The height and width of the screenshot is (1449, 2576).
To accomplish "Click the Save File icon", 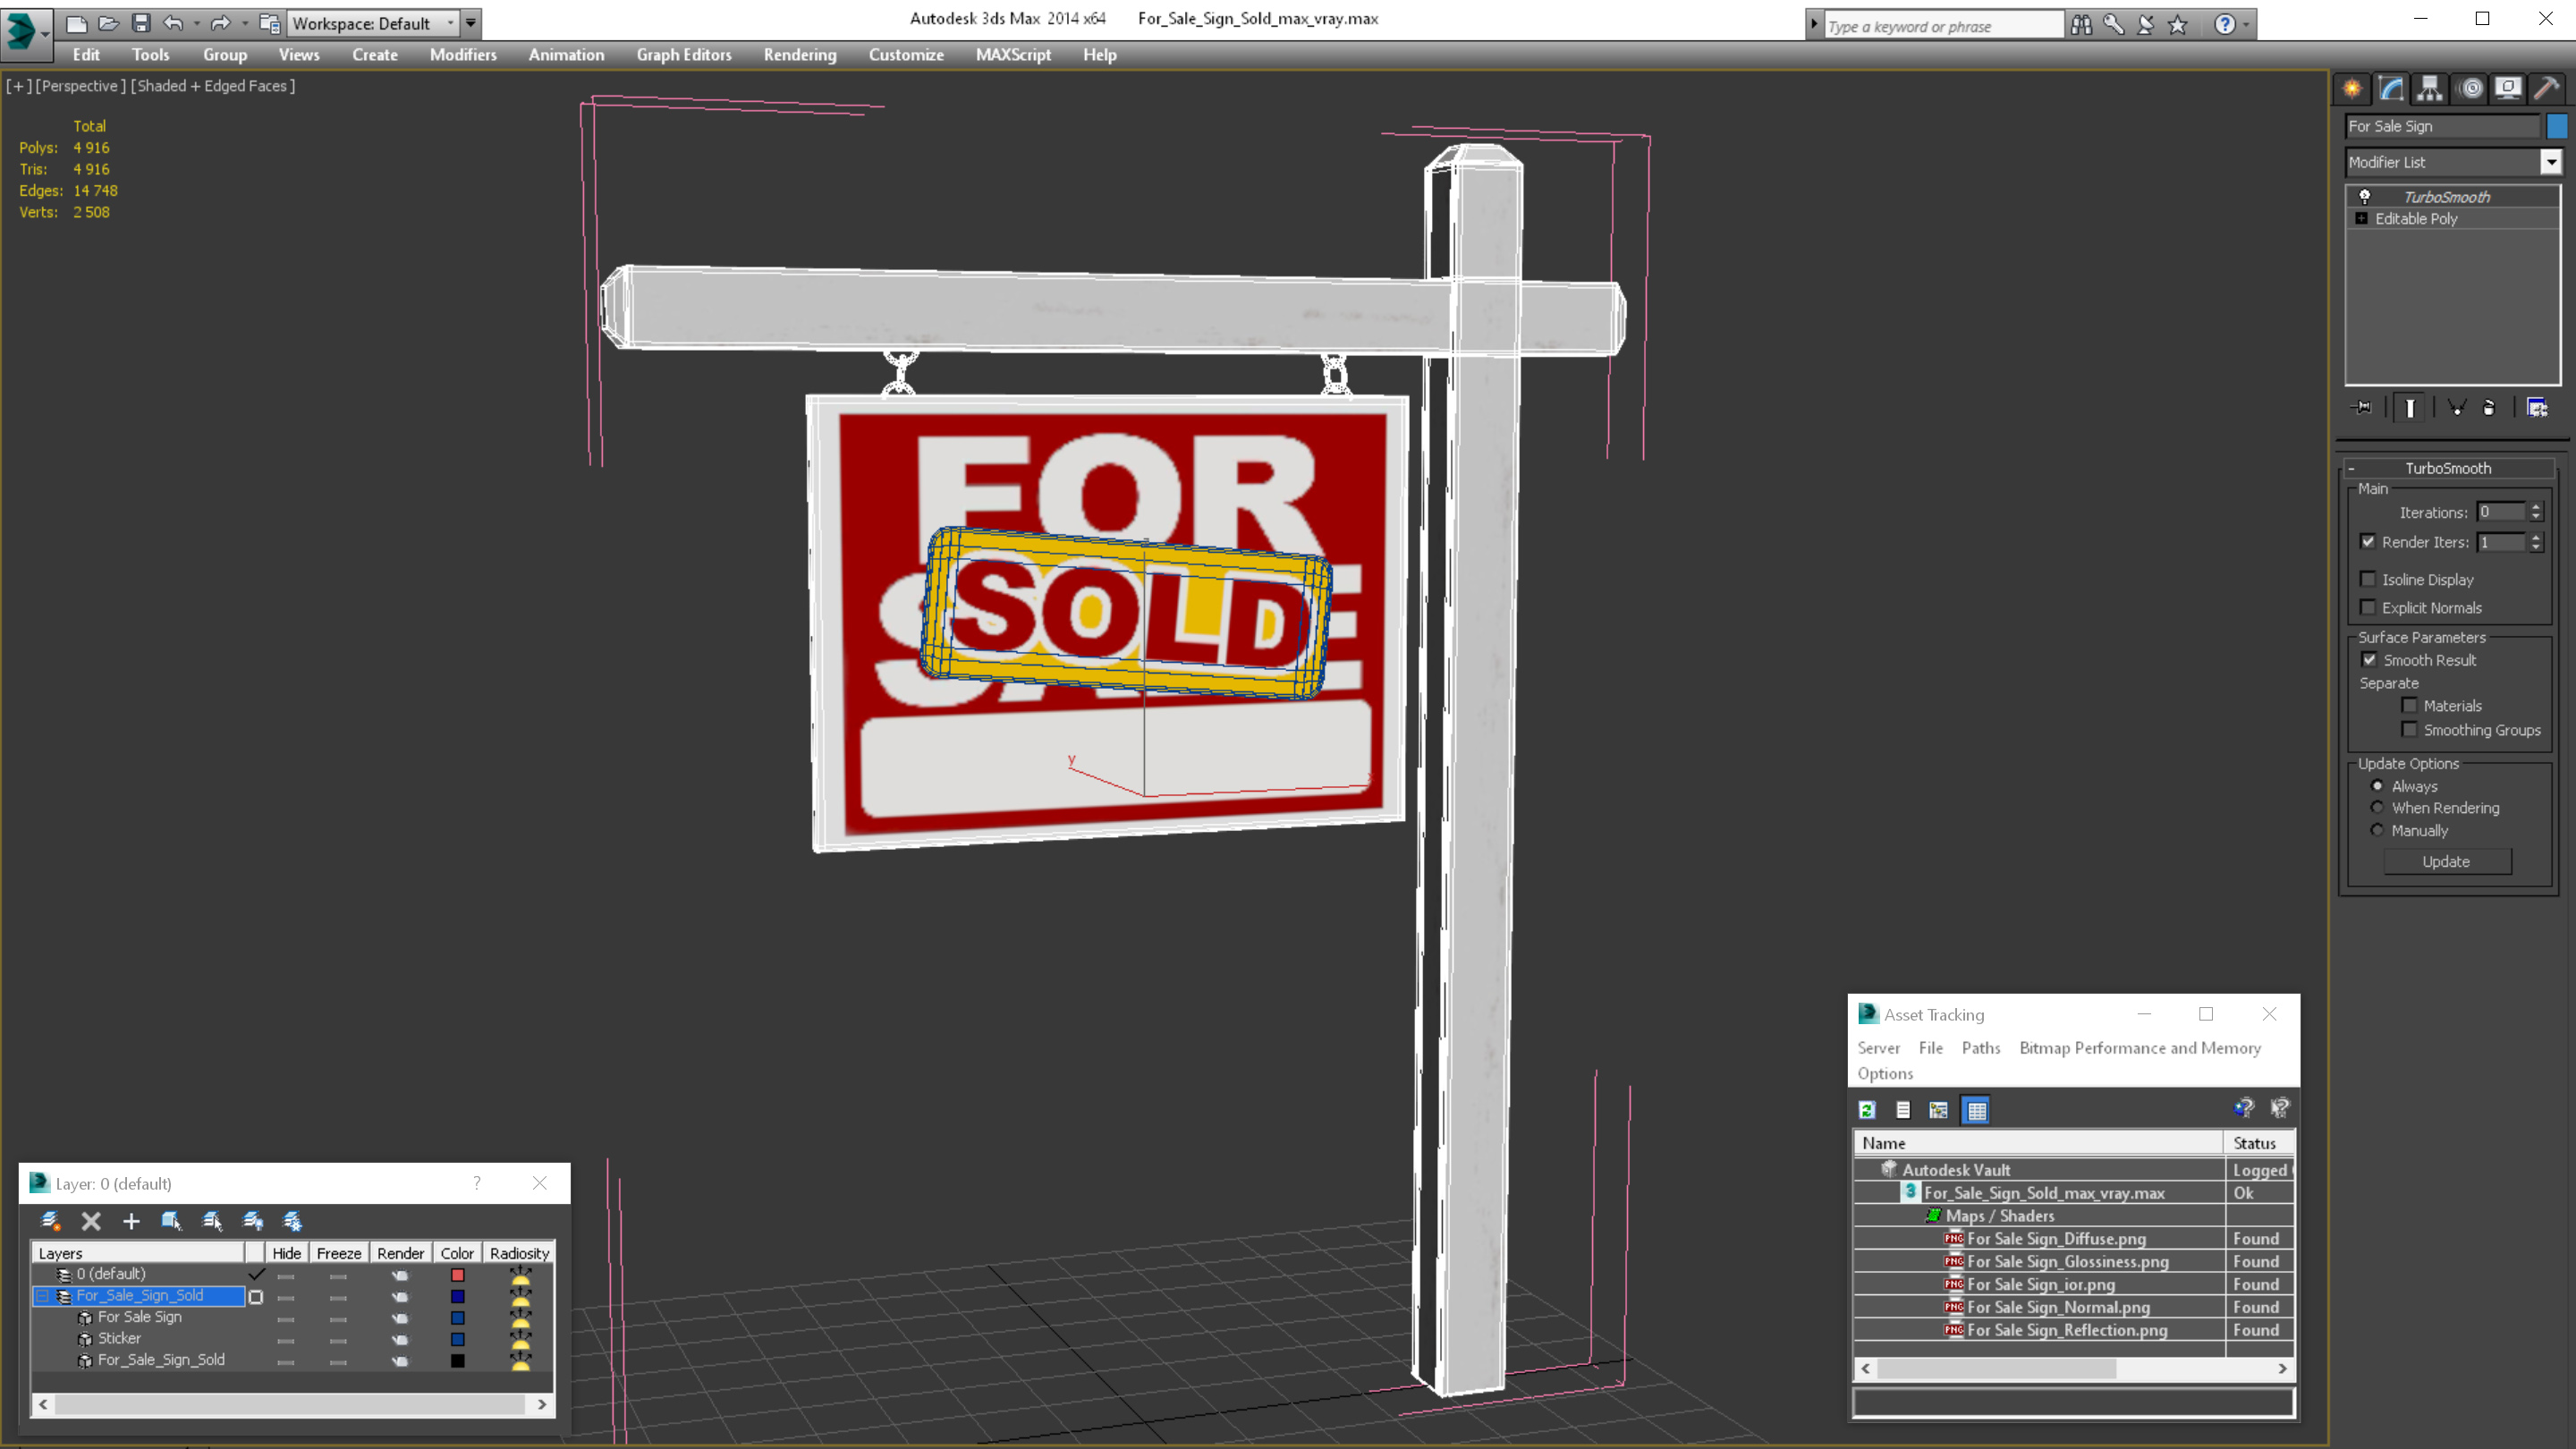I will point(140,23).
